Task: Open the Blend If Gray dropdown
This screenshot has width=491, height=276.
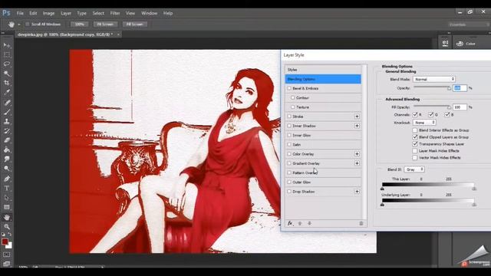Action: tap(414, 169)
